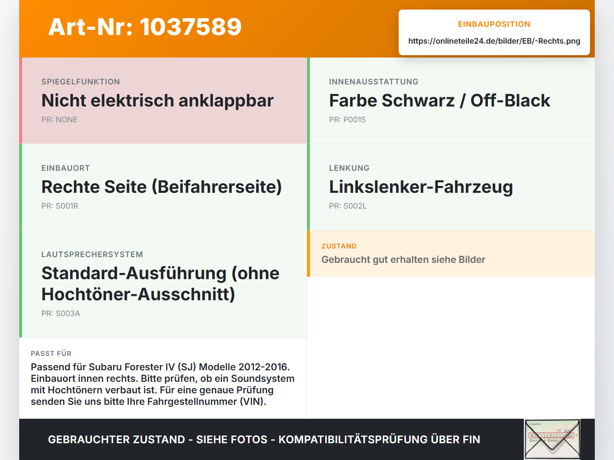The width and height of the screenshot is (614, 460).
Task: Open the Einbauposition image URL
Action: 494,41
